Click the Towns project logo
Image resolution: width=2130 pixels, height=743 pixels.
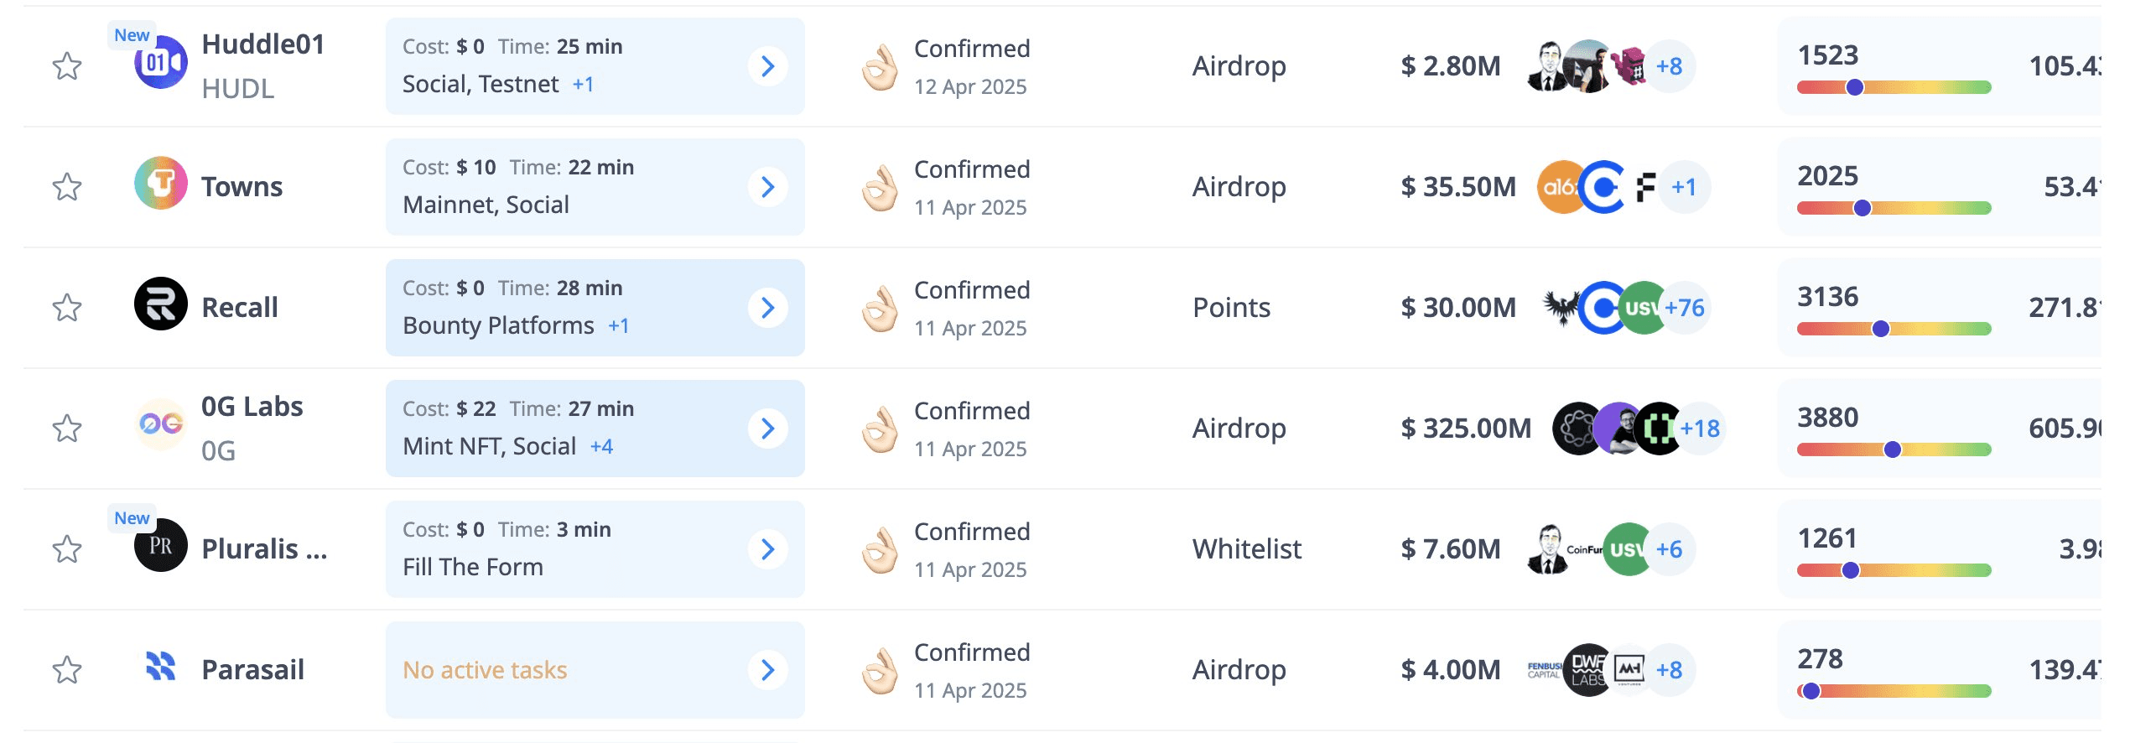(160, 184)
